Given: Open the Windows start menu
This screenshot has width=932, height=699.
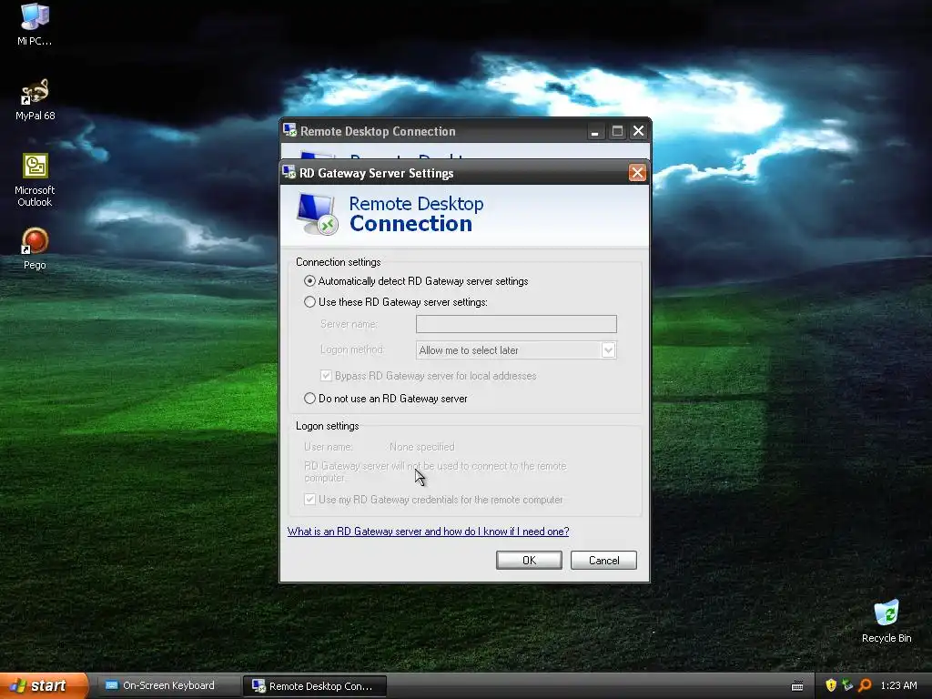Looking at the screenshot, I should (x=44, y=685).
